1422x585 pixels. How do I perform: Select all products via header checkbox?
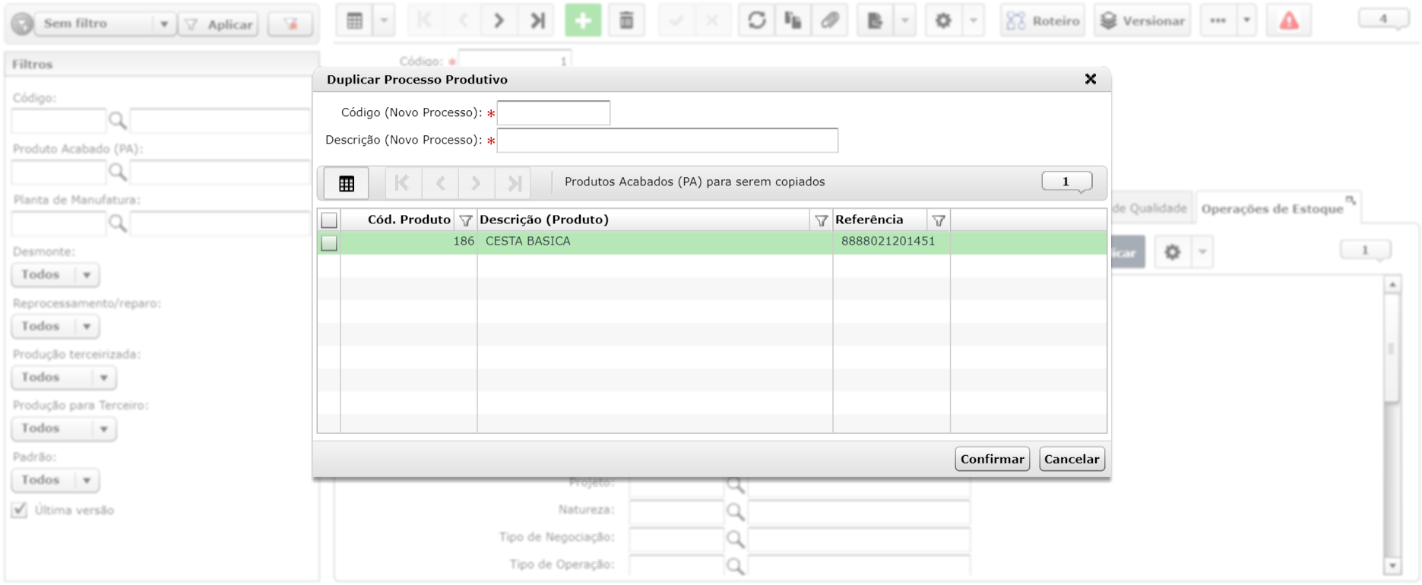(x=329, y=220)
